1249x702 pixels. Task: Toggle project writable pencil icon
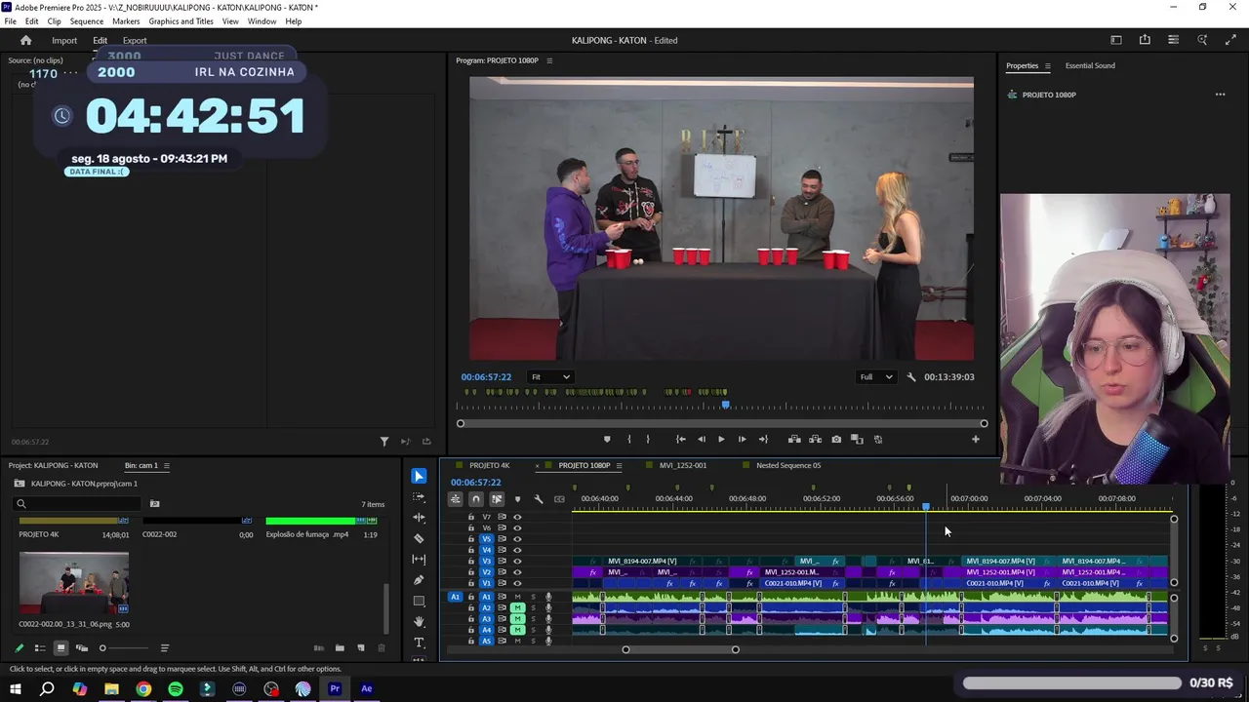pyautogui.click(x=19, y=648)
